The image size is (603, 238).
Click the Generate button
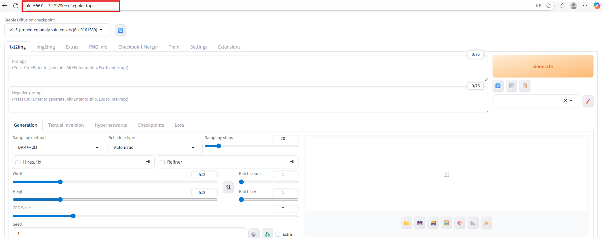pyautogui.click(x=543, y=67)
